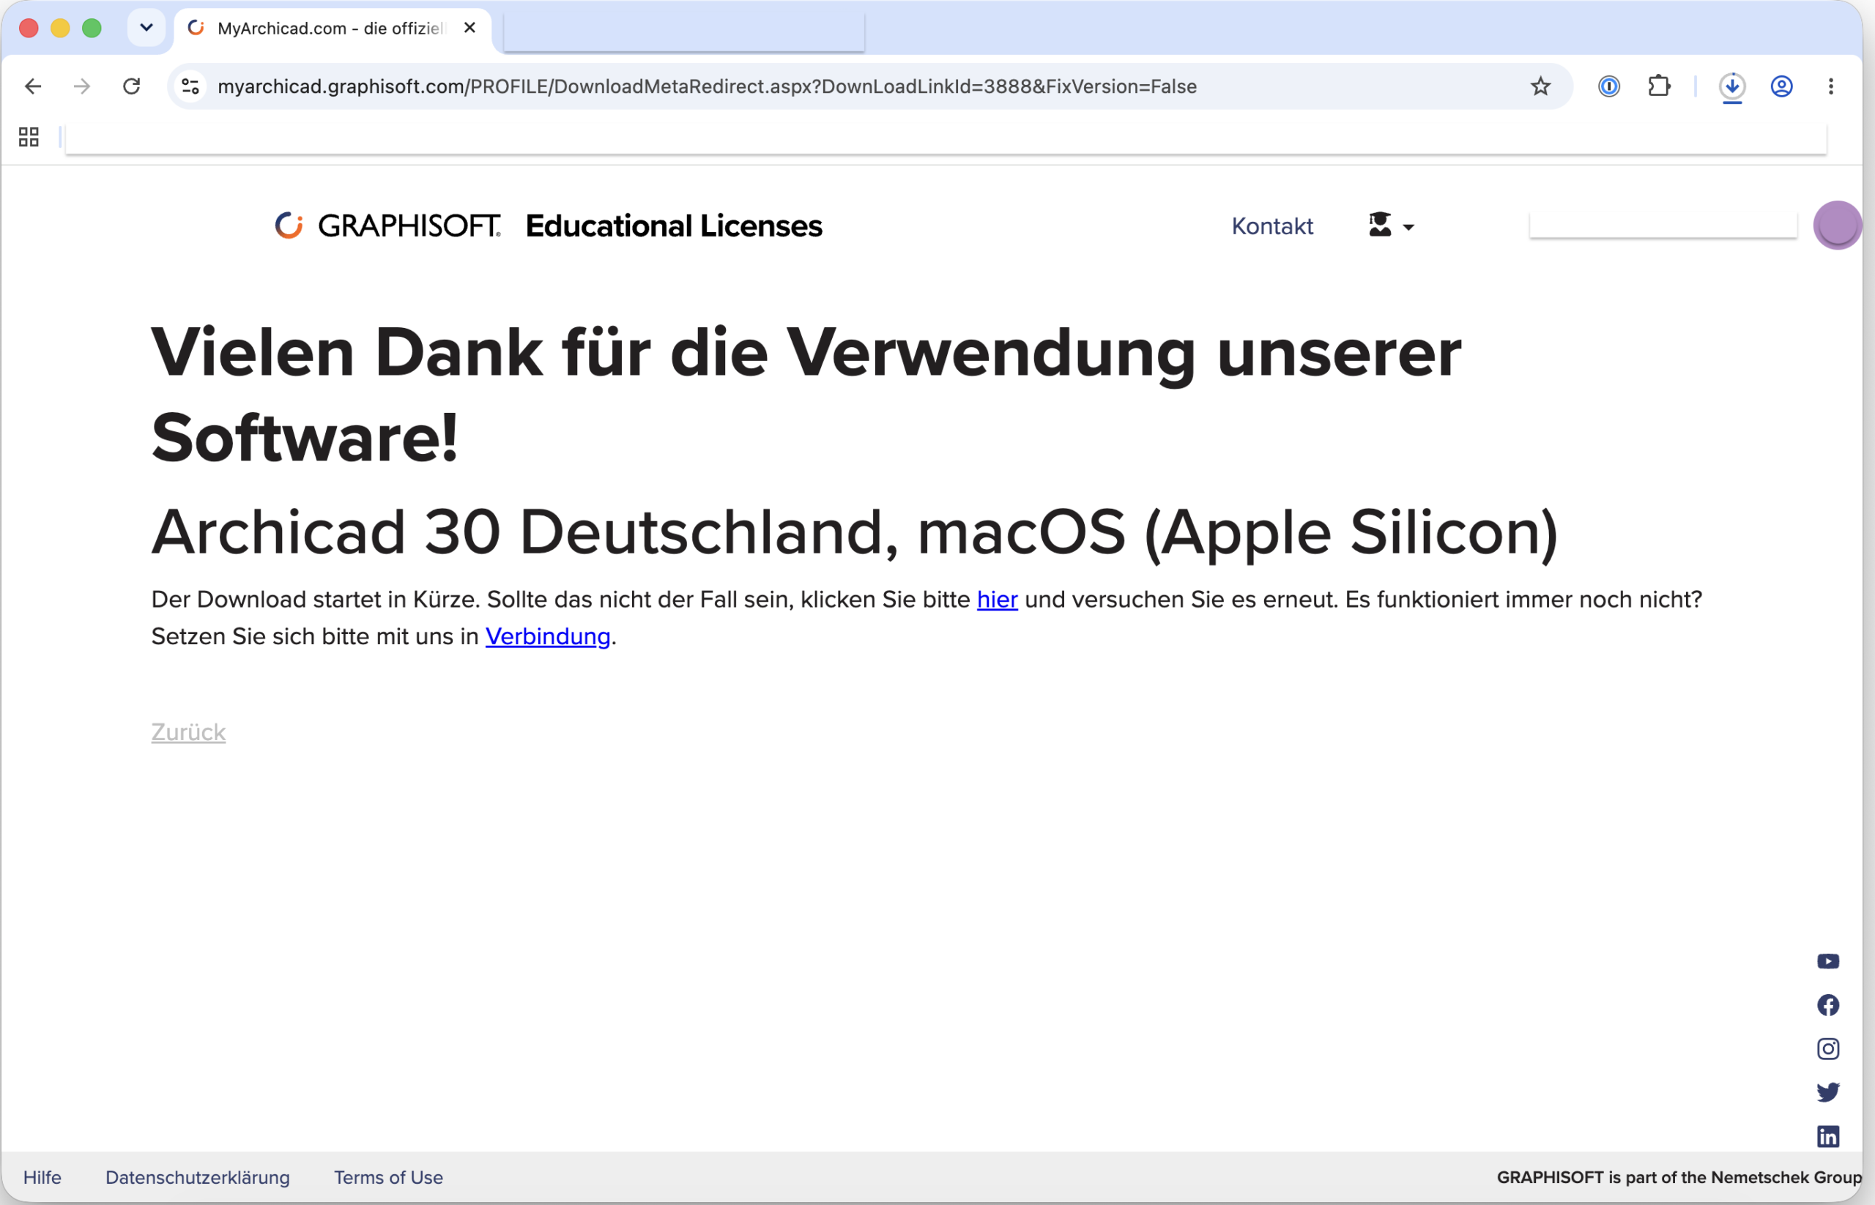This screenshot has height=1205, width=1875.
Task: Click the Graphisoft logo
Action: 387,225
